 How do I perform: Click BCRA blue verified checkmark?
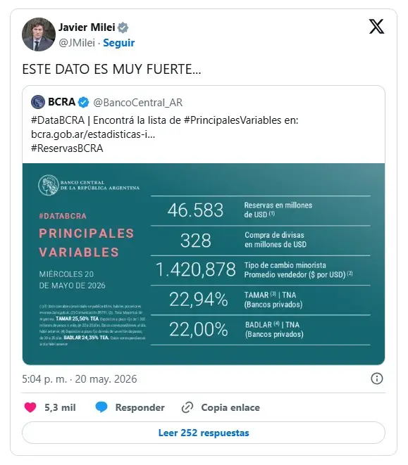[x=83, y=102]
